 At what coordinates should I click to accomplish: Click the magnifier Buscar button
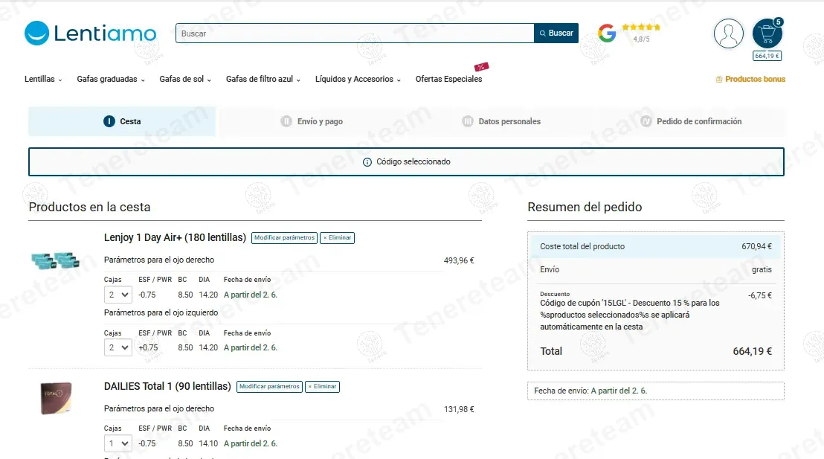556,33
